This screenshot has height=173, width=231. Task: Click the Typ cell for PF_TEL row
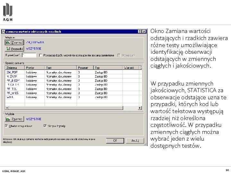point(108,89)
